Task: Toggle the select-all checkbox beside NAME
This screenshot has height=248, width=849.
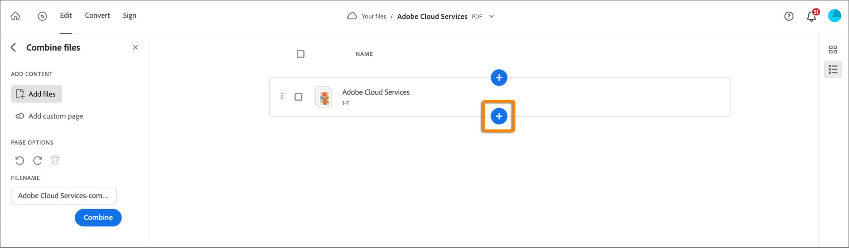Action: click(x=301, y=54)
